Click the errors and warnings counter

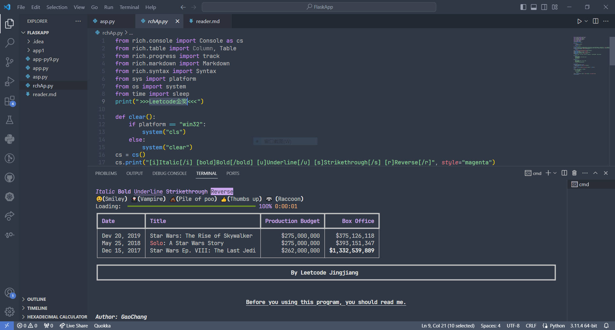pos(27,326)
